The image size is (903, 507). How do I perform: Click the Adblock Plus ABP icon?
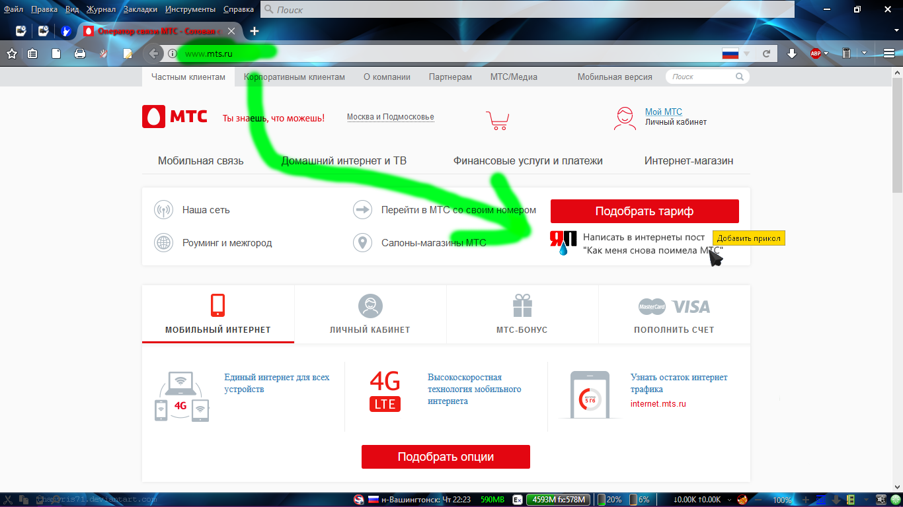815,53
